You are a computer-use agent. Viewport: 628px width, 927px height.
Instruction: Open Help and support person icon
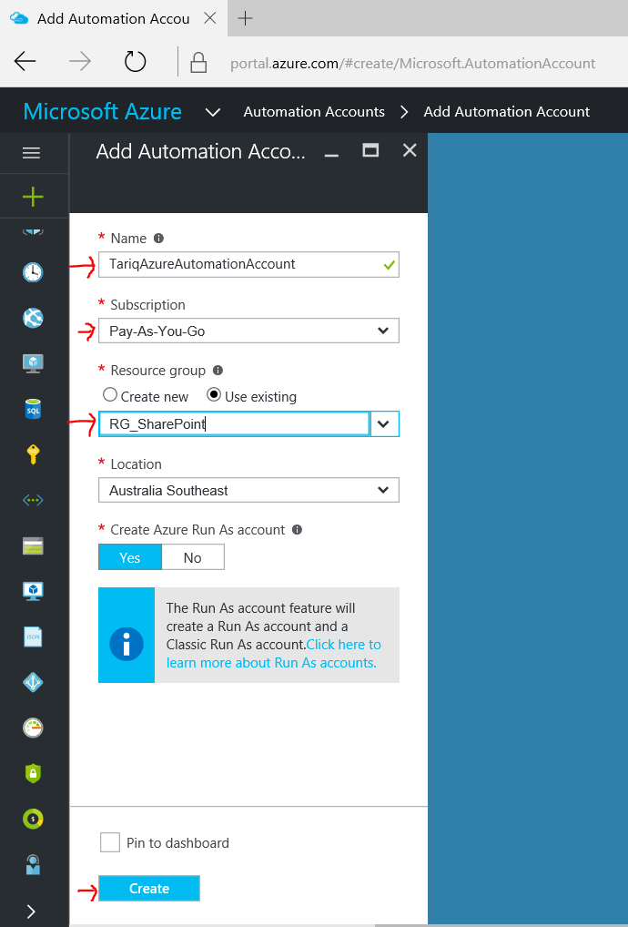point(33,864)
